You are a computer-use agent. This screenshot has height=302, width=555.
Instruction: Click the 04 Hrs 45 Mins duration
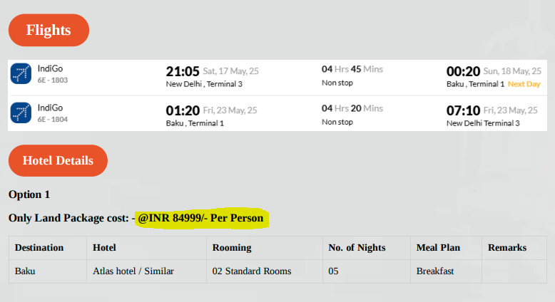pos(352,69)
